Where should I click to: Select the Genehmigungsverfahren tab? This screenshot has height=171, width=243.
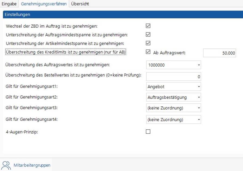tap(44, 4)
